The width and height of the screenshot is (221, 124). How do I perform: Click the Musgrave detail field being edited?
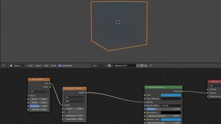(x=75, y=112)
